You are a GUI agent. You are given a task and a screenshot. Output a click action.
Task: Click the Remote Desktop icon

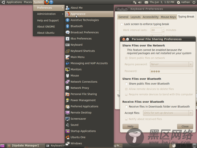tap(67, 113)
